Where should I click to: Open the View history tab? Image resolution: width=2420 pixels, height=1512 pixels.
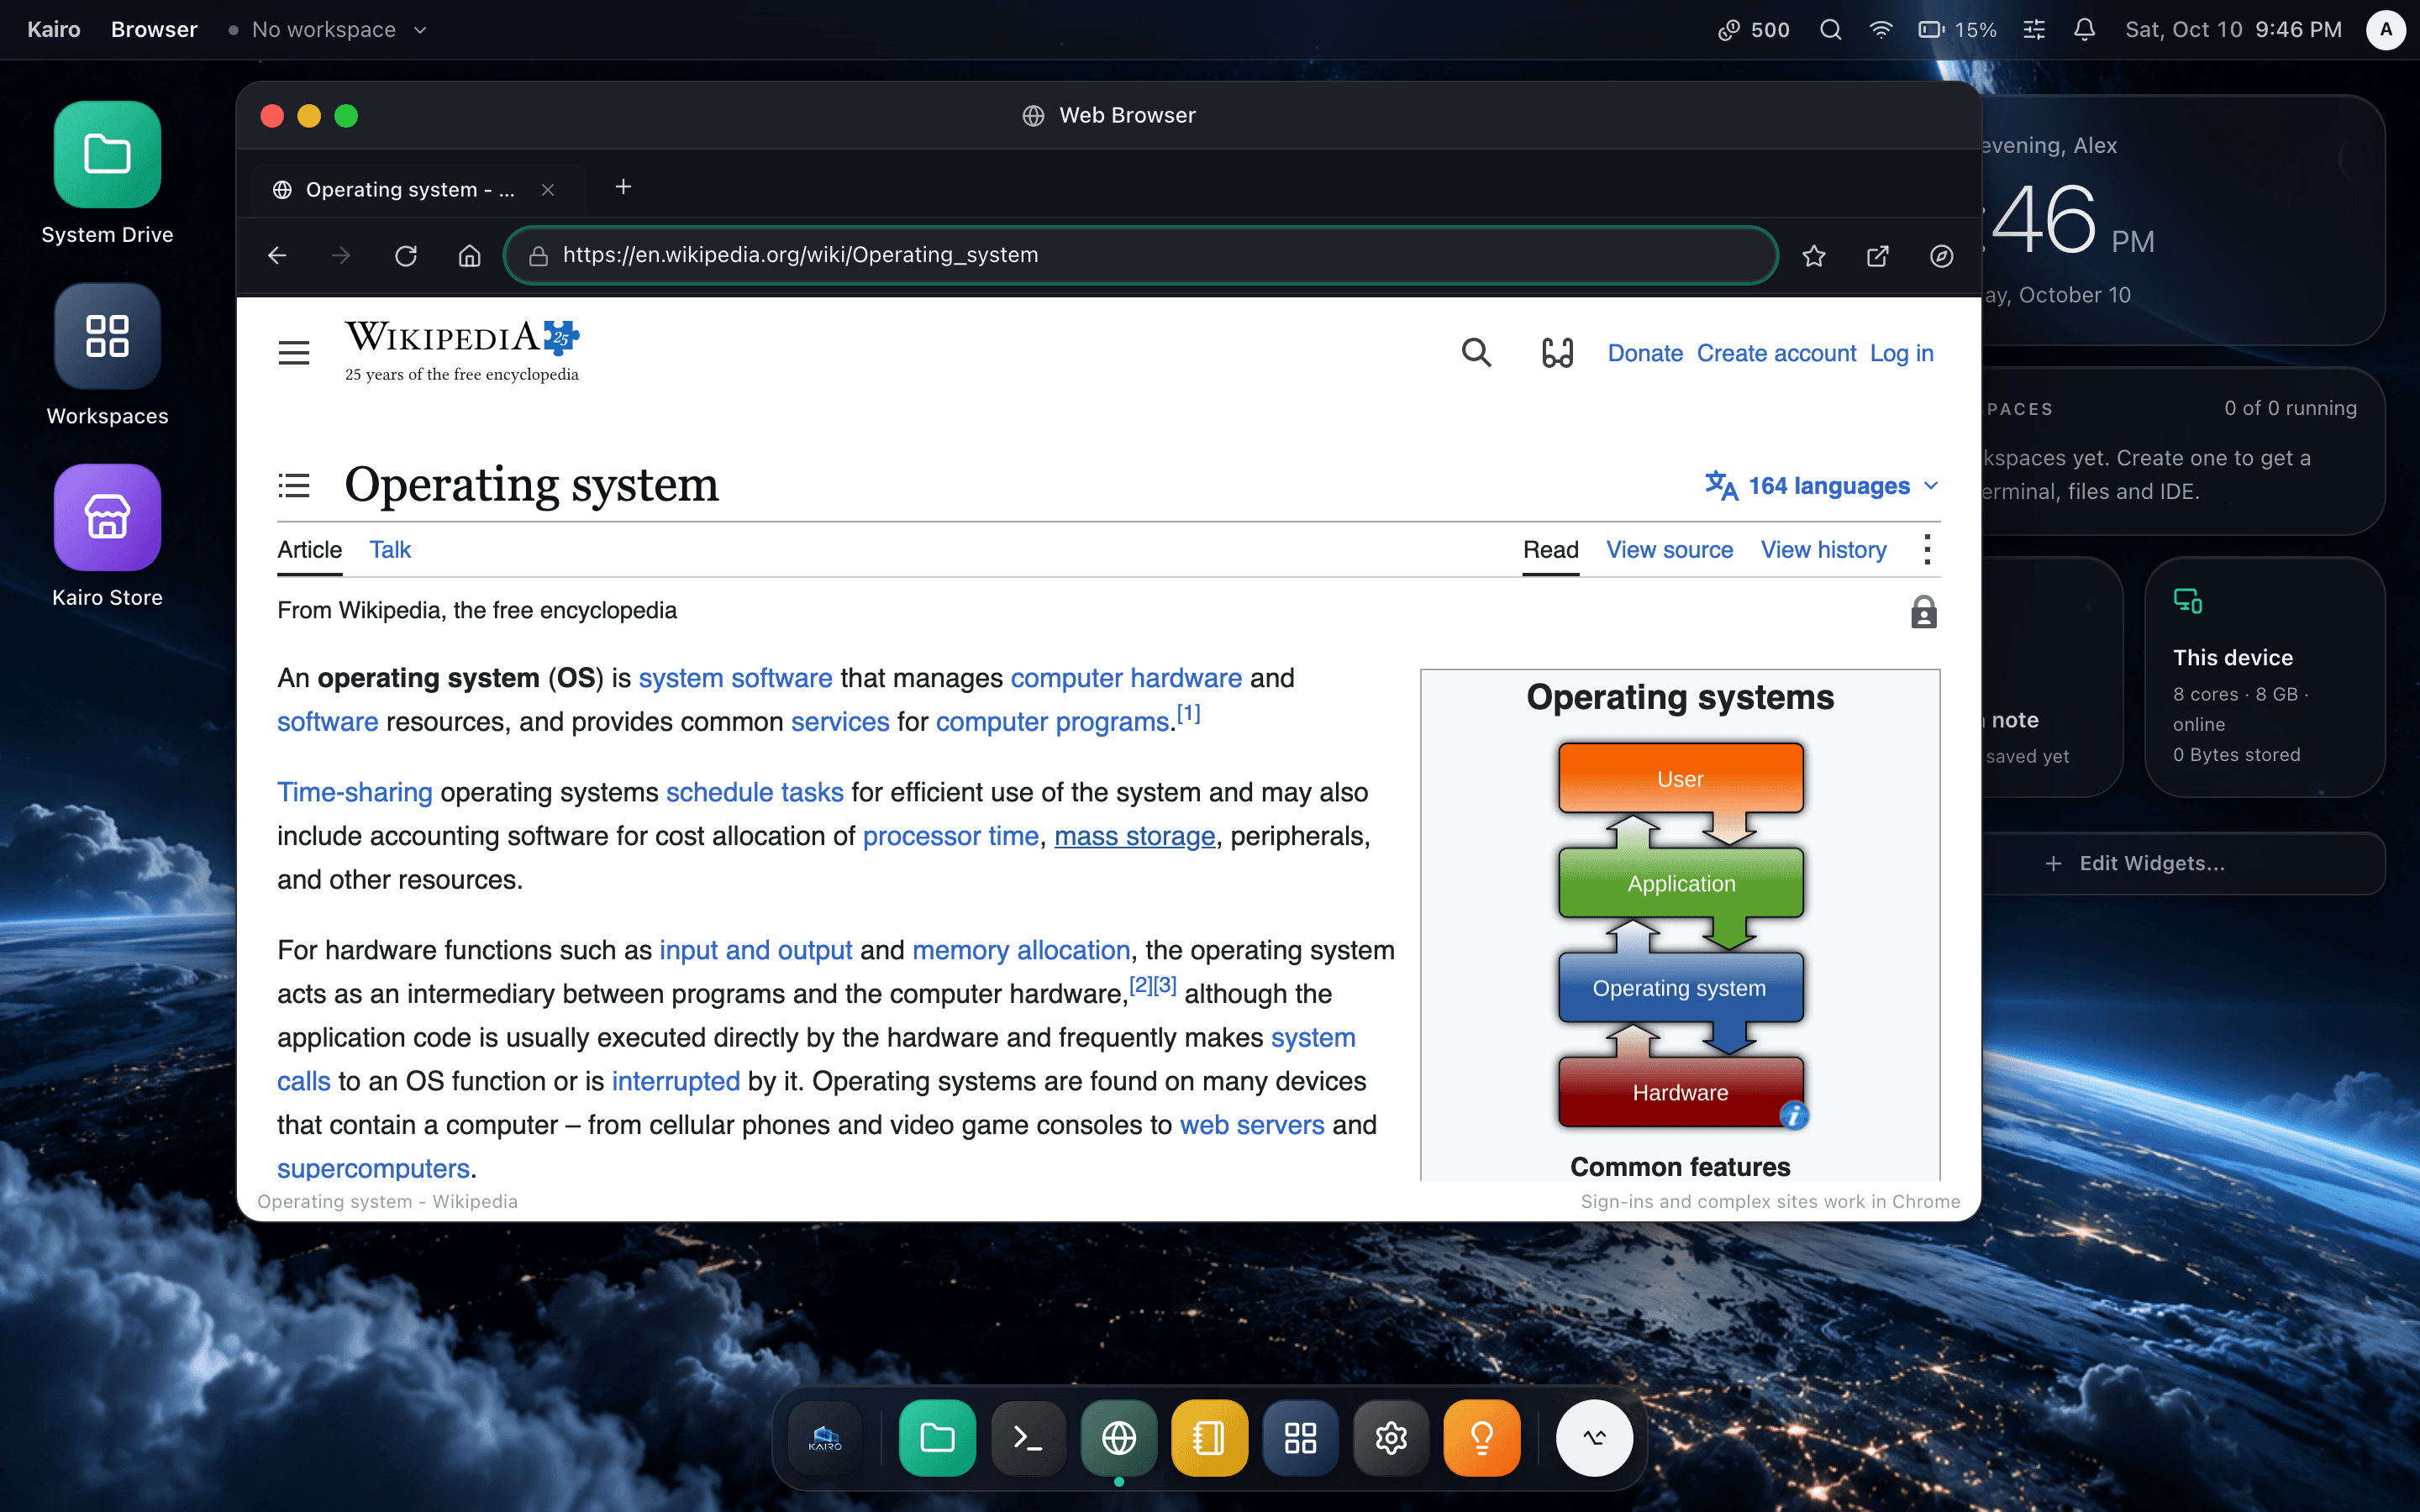tap(1823, 549)
